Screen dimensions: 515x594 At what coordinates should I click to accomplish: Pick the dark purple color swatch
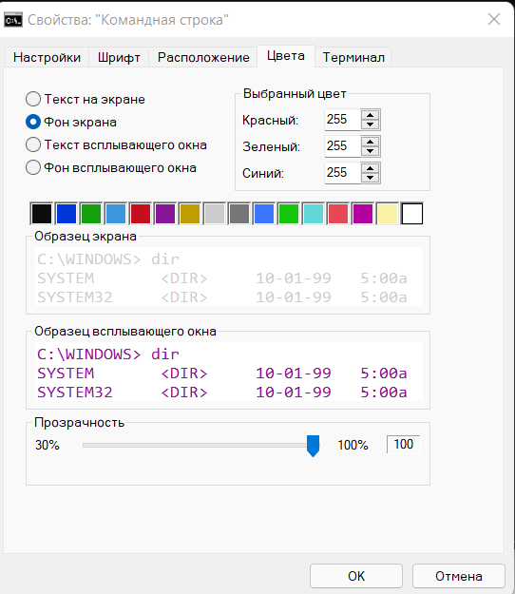[165, 214]
